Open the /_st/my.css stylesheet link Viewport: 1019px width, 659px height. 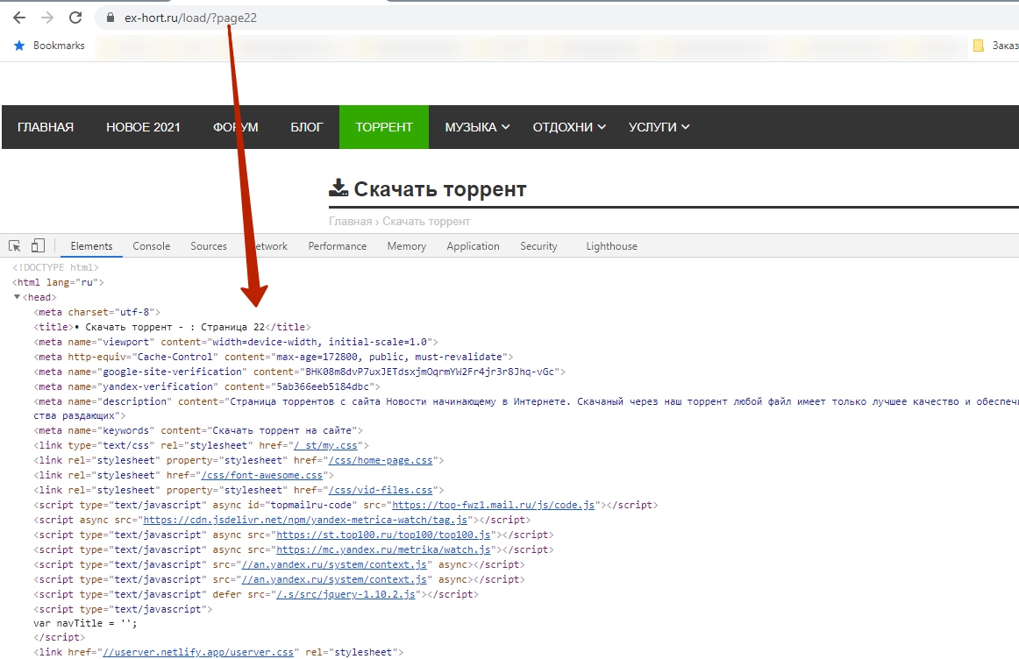[x=325, y=445]
